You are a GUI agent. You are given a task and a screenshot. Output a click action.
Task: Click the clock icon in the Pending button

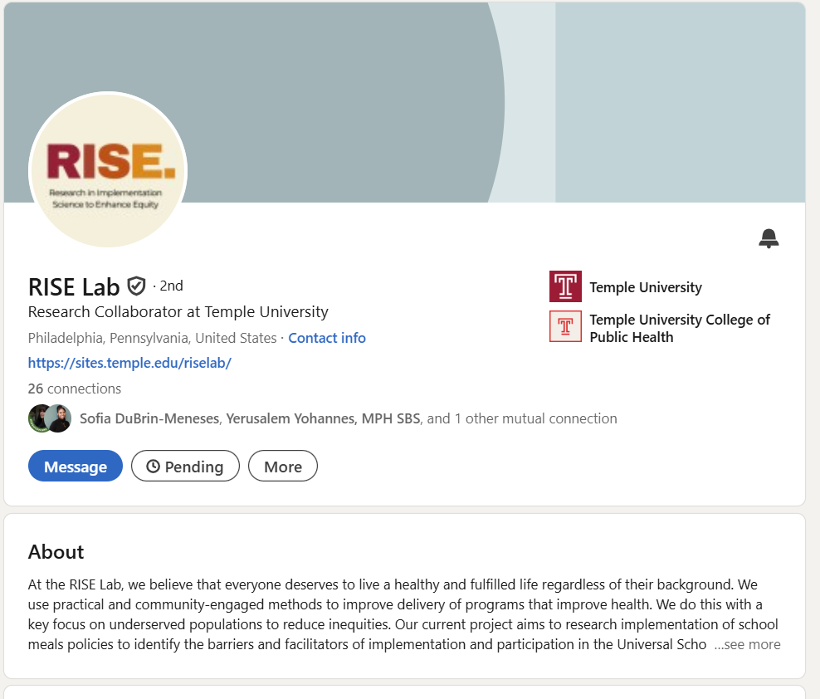tap(153, 467)
